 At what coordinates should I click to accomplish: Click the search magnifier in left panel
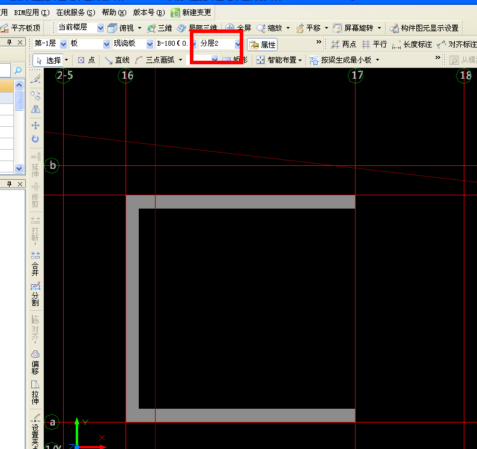click(18, 70)
